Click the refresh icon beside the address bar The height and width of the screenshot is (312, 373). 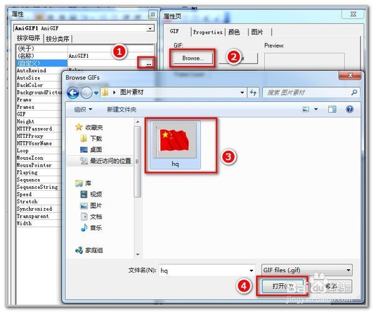click(254, 93)
